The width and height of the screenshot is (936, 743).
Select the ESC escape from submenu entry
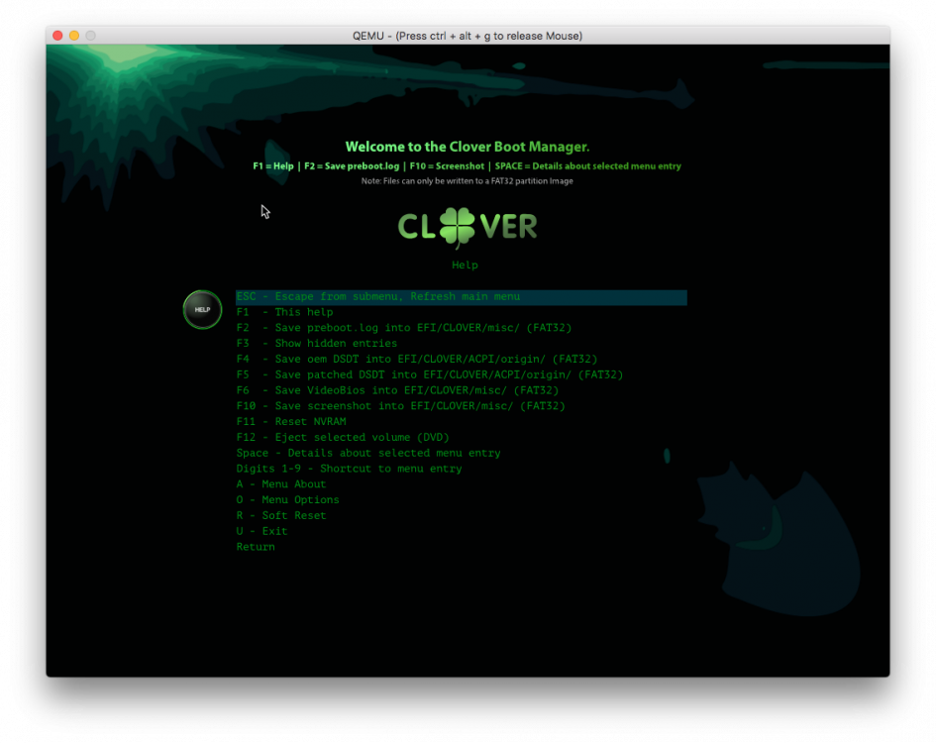(461, 297)
